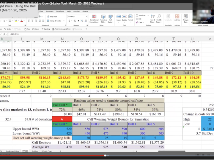Open the Add-ins icon

tap(177, 18)
